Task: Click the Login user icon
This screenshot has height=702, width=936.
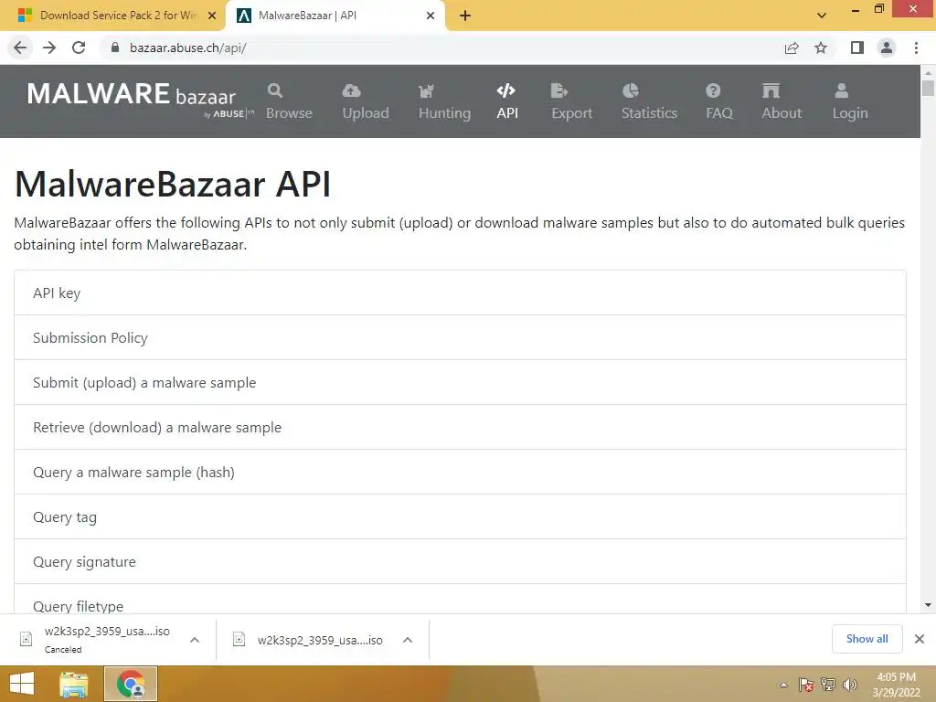Action: 842,90
